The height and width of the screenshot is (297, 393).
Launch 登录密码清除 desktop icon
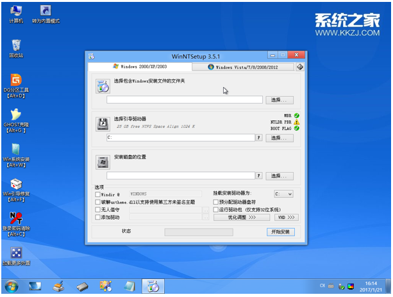pos(16,224)
